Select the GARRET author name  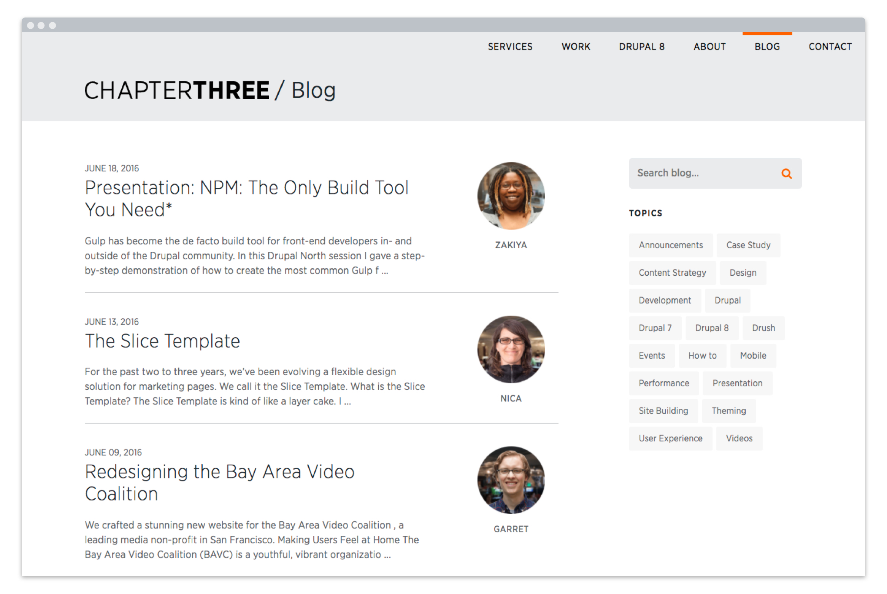coord(511,529)
